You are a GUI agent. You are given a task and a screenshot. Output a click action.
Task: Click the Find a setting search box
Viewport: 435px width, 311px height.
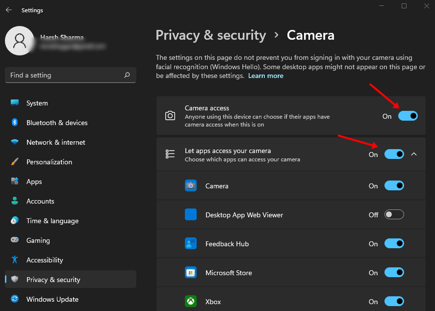pyautogui.click(x=70, y=75)
